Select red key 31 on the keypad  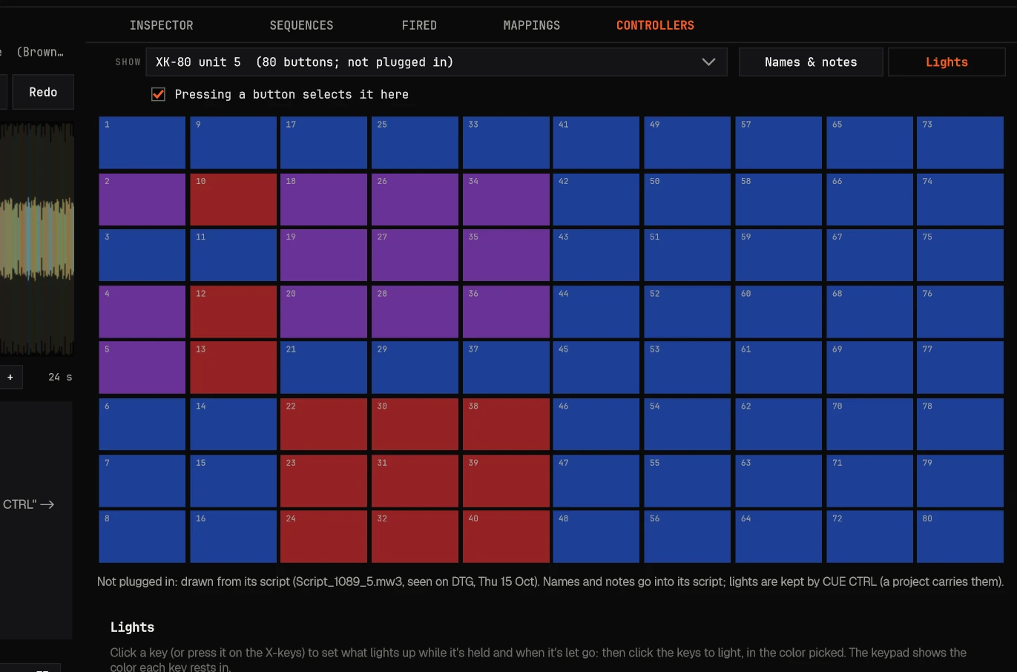pyautogui.click(x=415, y=481)
